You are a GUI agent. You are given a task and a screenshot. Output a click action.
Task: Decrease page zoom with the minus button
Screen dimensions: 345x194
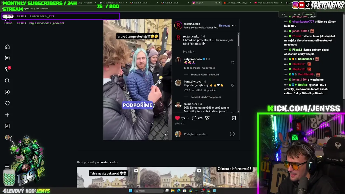pos(295,14)
